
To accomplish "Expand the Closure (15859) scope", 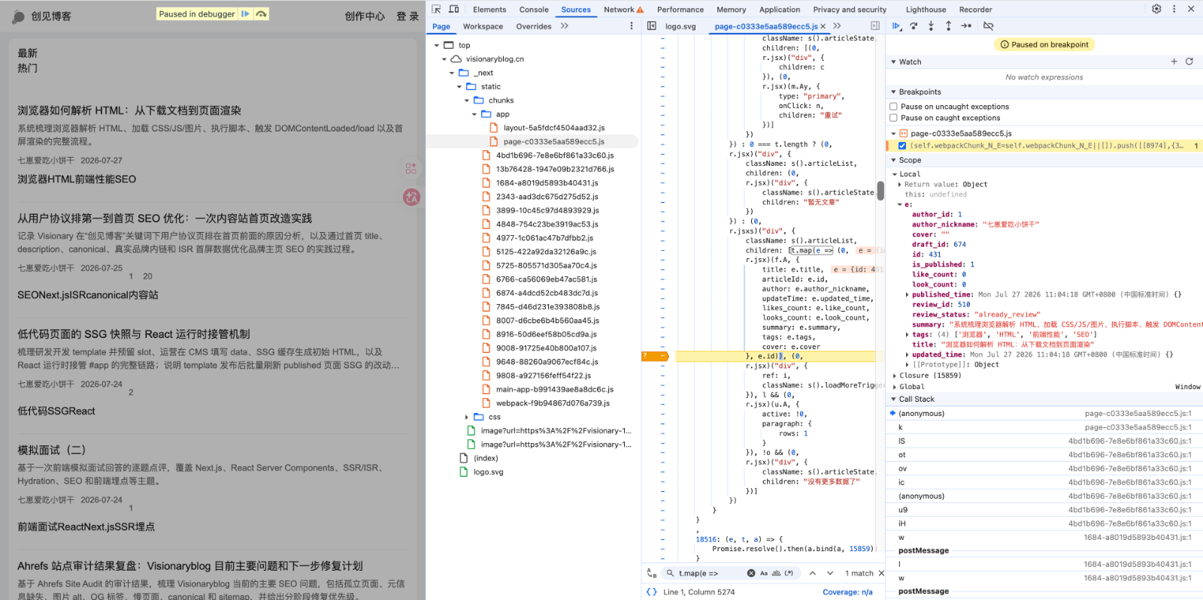I will pyautogui.click(x=895, y=375).
